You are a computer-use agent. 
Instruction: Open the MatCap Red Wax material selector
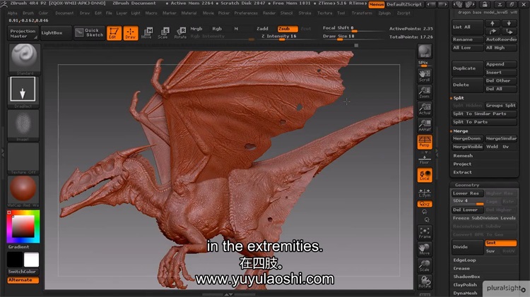(23, 191)
